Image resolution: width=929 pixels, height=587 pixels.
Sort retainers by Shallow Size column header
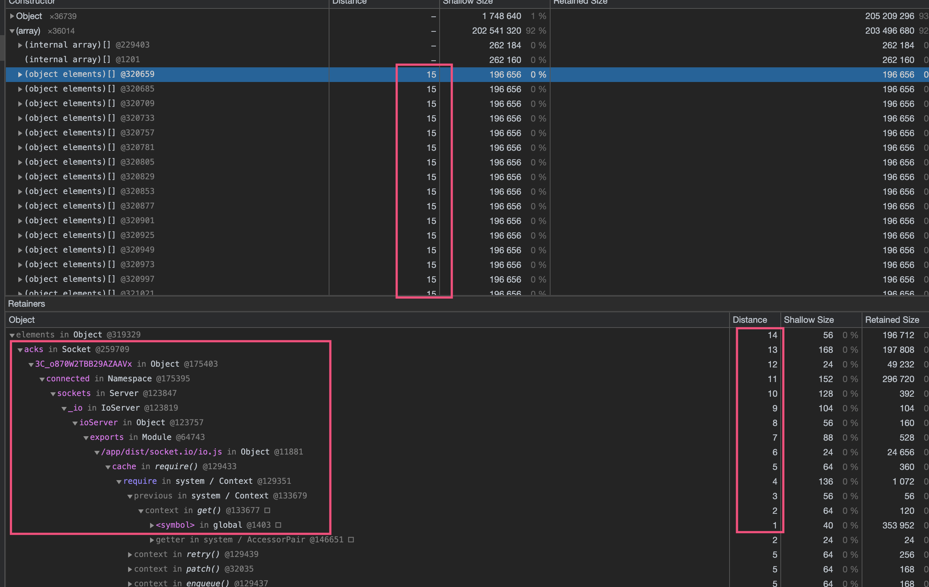coord(809,320)
